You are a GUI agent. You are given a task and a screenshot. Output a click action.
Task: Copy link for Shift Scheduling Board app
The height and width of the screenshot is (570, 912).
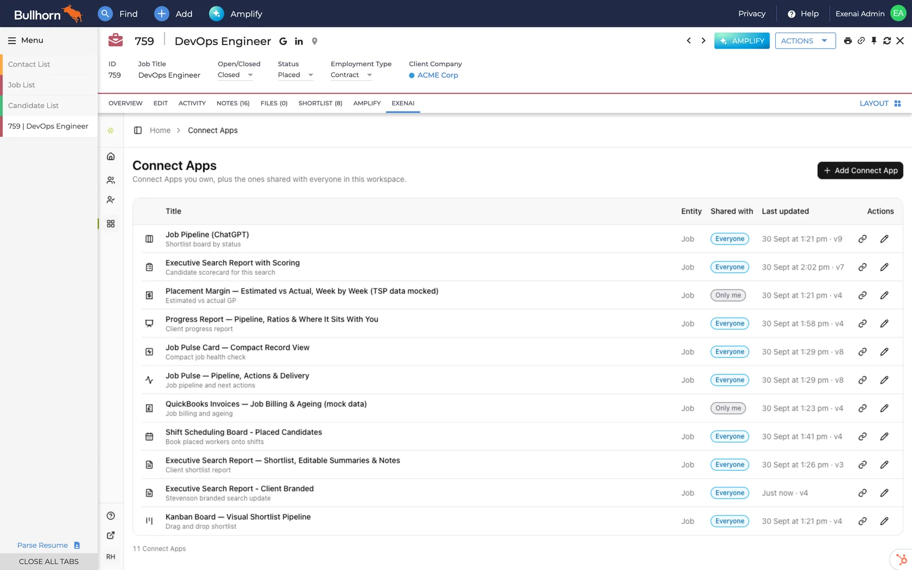pyautogui.click(x=862, y=437)
